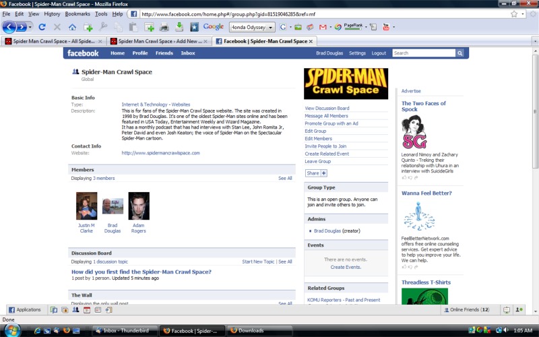Click inside the Facebook search field

tap(422, 53)
